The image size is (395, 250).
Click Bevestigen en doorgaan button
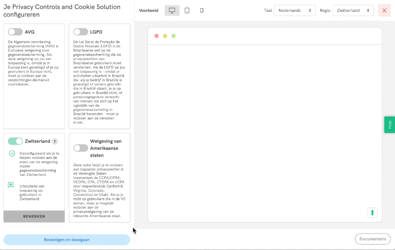[x=67, y=239]
